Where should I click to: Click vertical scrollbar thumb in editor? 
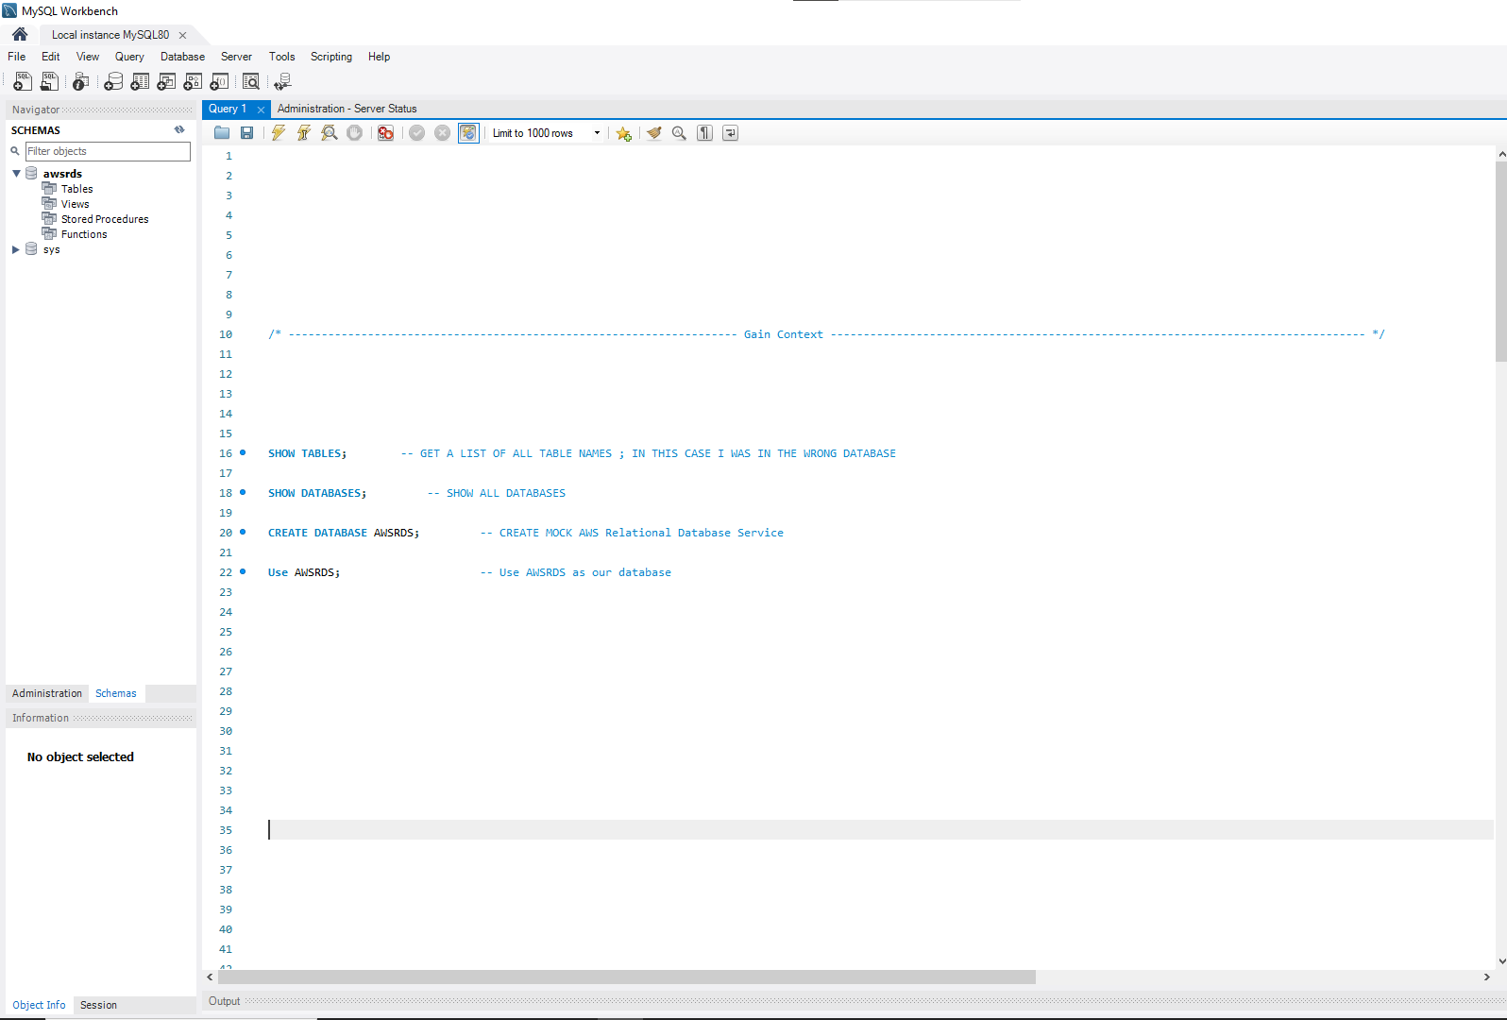1501,262
